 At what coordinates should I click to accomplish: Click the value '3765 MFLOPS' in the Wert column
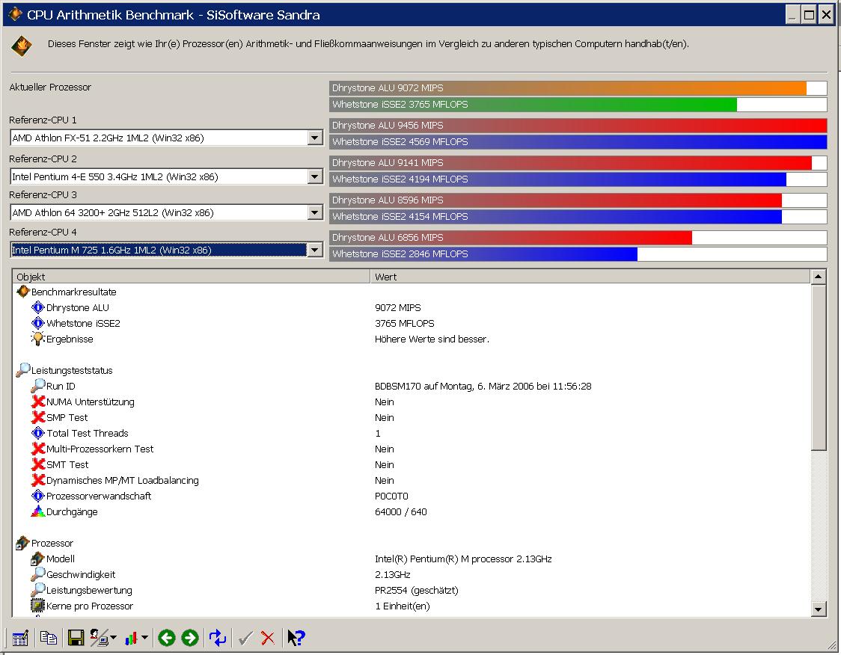coord(404,323)
